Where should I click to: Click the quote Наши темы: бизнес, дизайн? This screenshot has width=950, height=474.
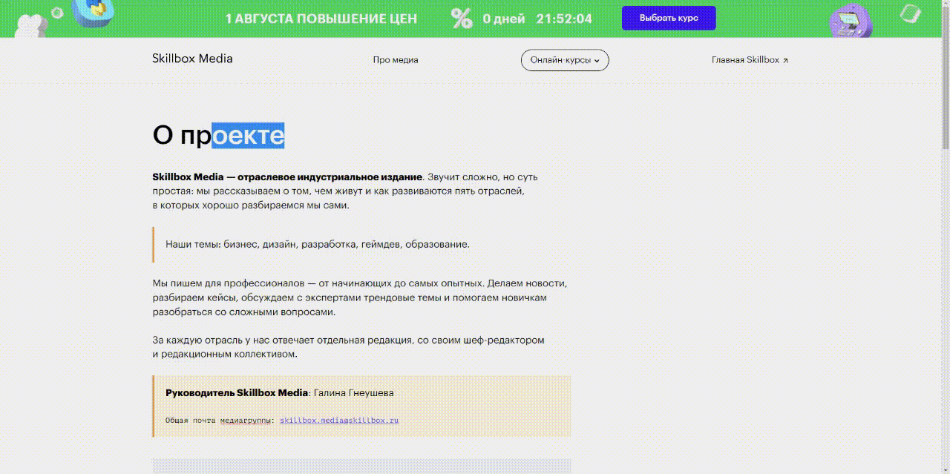(x=318, y=244)
